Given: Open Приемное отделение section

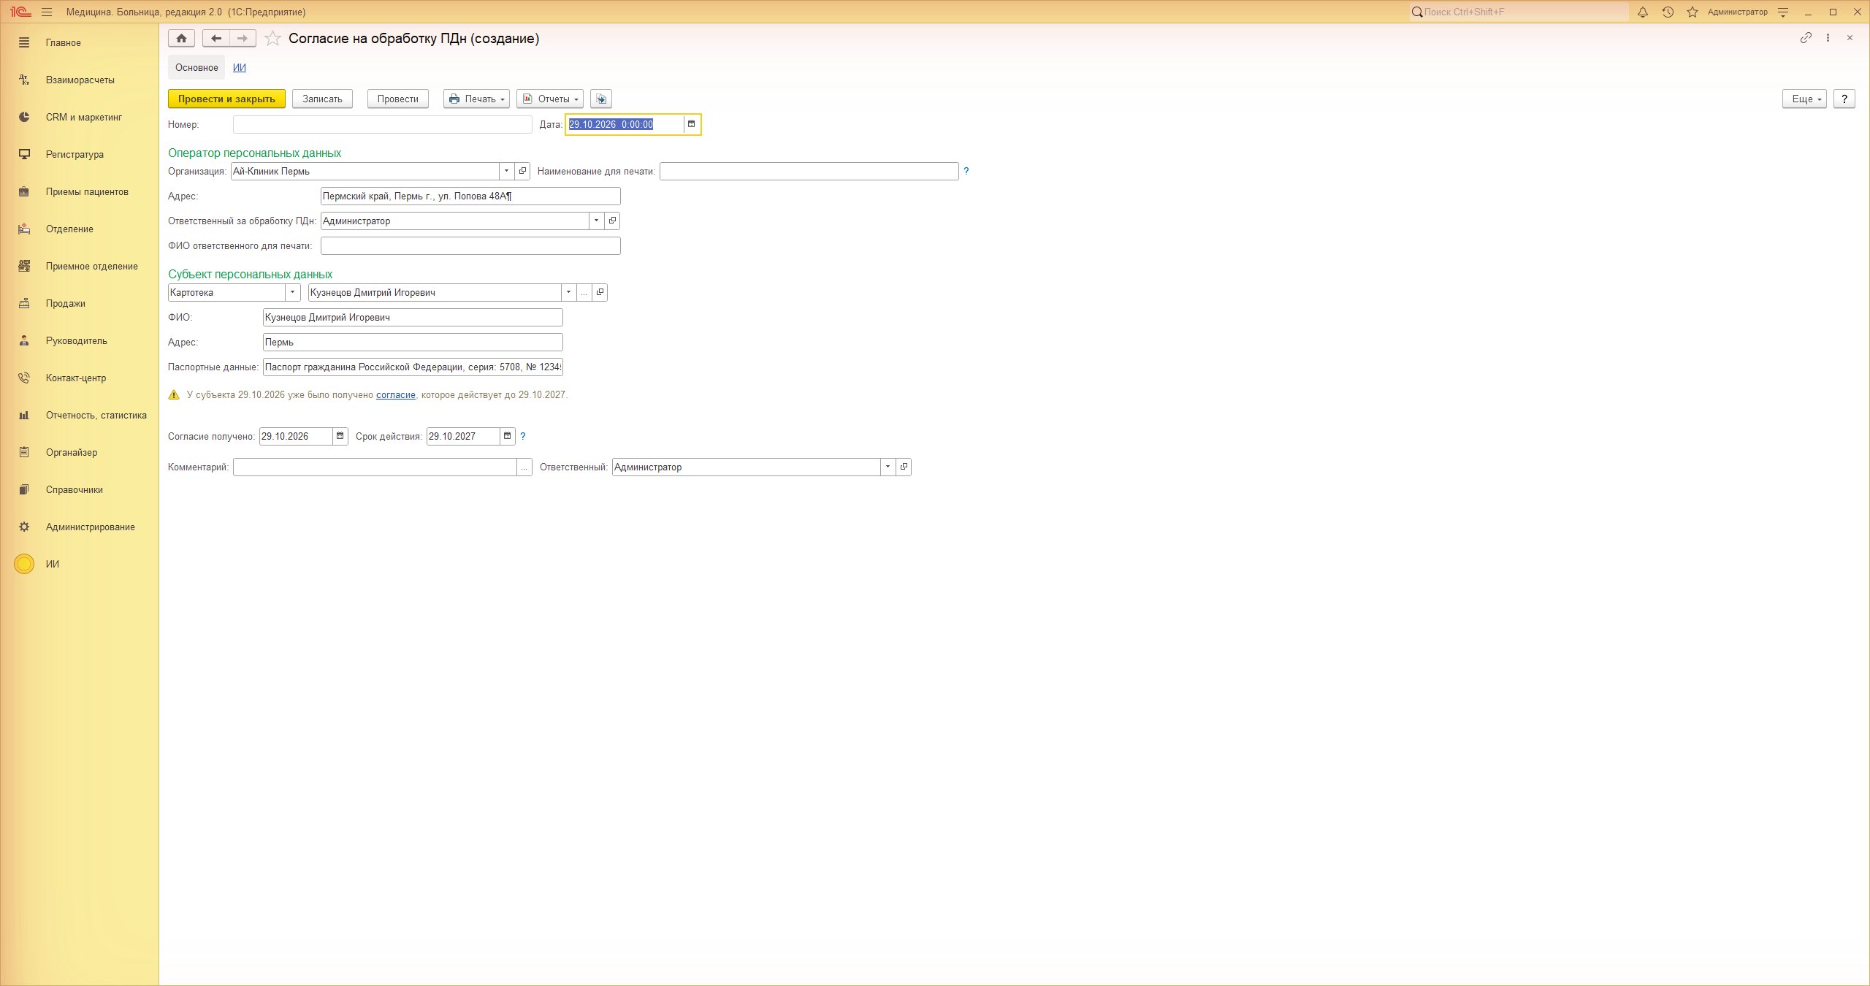Looking at the screenshot, I should pyautogui.click(x=91, y=266).
